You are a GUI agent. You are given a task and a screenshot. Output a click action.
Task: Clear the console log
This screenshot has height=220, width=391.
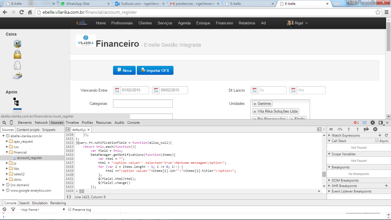(5, 210)
